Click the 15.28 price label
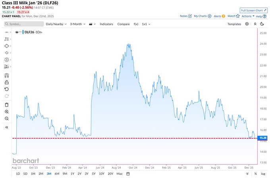This screenshot has height=178, width=270. click(262, 138)
